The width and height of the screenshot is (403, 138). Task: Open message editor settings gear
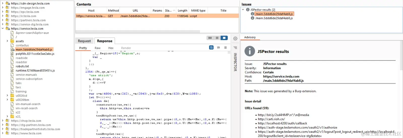(x=235, y=38)
